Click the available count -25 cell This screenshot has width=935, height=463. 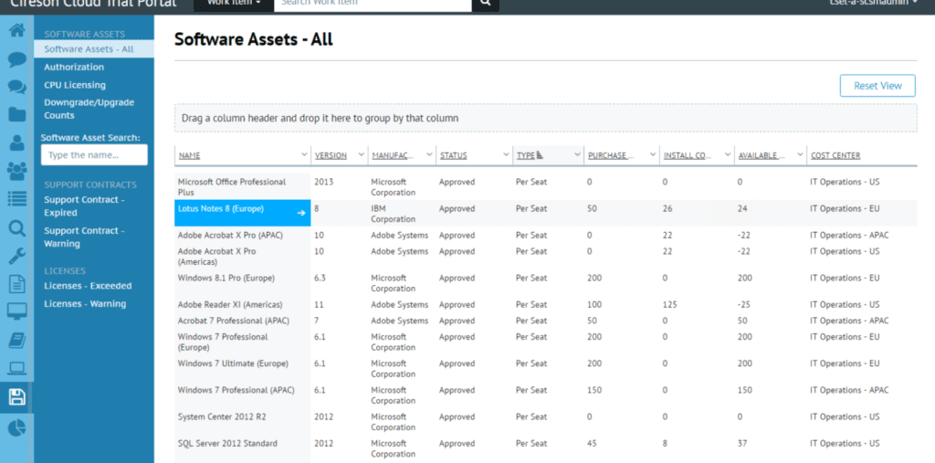pos(744,304)
